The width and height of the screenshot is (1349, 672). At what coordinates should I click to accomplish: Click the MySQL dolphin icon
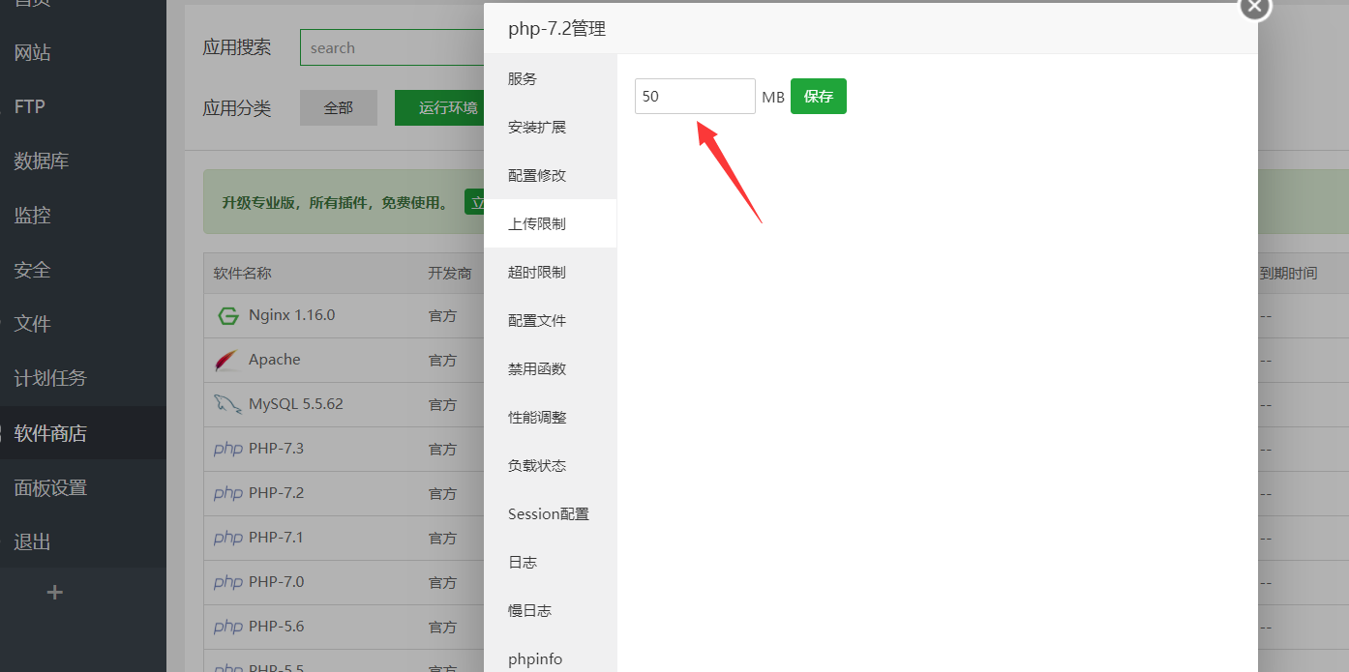(x=227, y=404)
